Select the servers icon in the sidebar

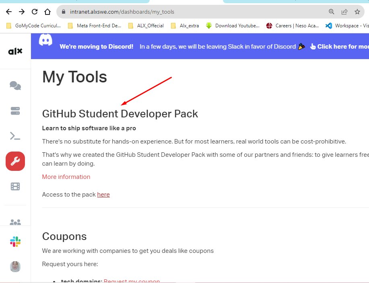pos(15,111)
